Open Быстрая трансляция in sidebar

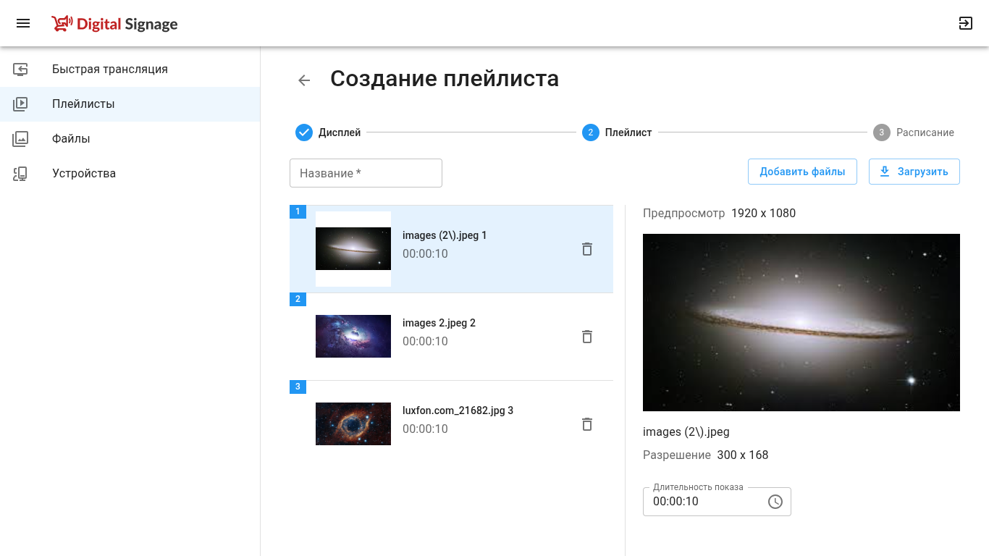109,69
